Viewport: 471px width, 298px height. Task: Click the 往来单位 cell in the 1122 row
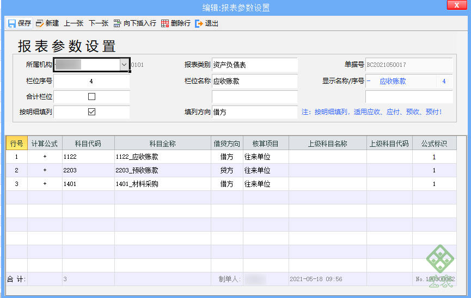tap(266, 157)
